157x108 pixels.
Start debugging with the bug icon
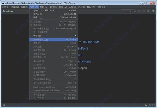139,11
